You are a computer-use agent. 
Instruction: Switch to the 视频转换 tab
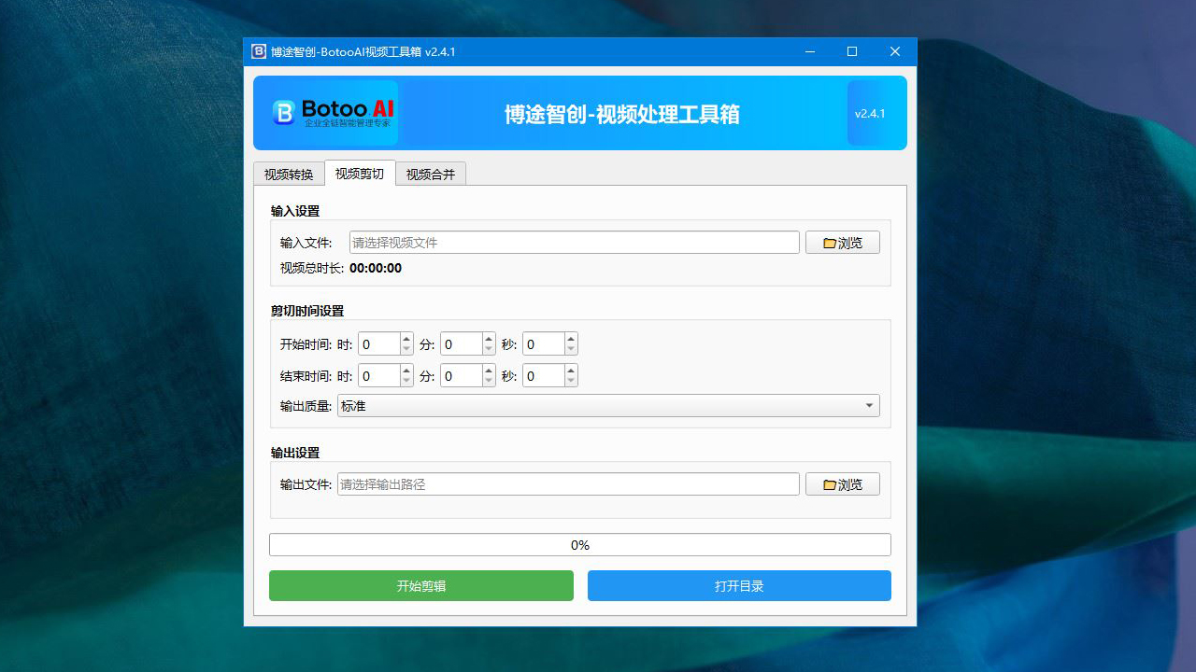pos(288,174)
